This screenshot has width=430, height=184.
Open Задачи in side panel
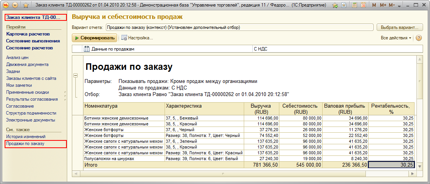pos(13,71)
